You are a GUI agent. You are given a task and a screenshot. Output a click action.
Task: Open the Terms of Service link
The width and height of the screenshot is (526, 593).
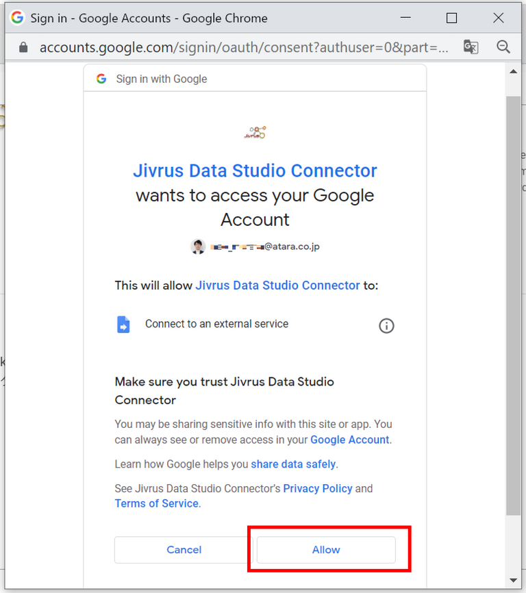point(157,503)
